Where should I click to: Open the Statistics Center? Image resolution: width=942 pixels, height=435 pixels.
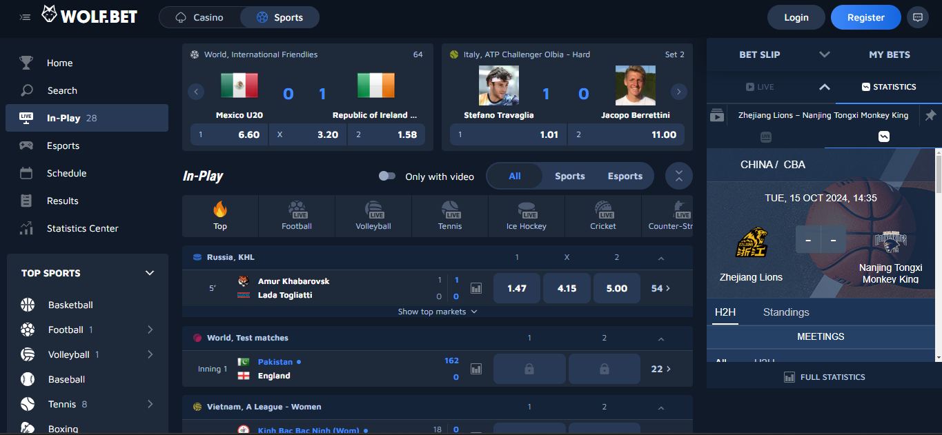click(x=87, y=228)
